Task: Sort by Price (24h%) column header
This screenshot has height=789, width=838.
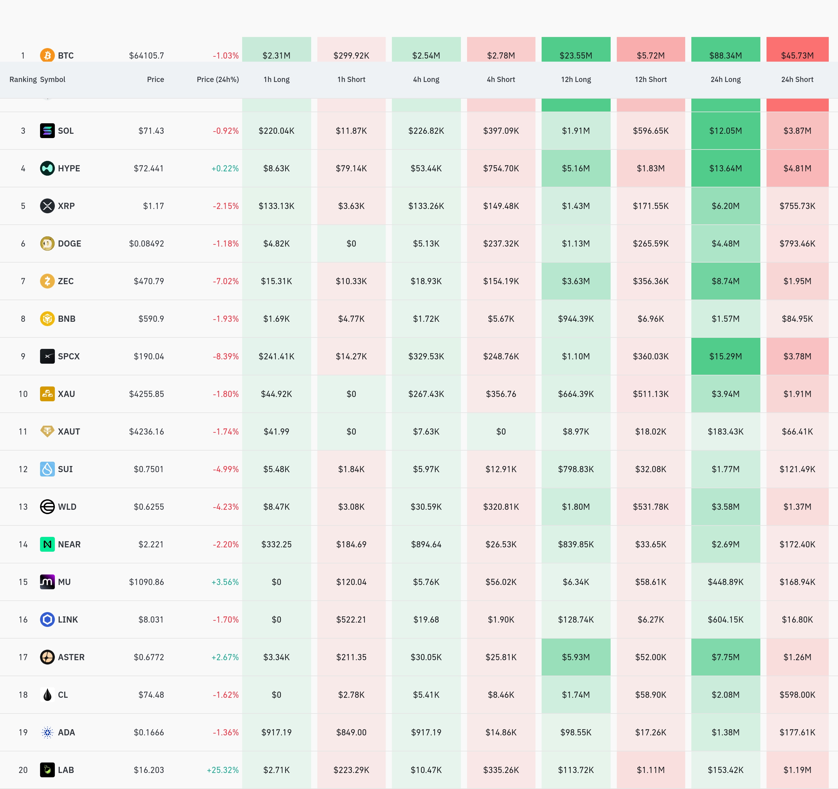Action: pyautogui.click(x=218, y=79)
